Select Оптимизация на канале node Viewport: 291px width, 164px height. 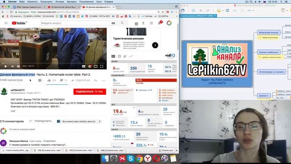[x=271, y=72]
